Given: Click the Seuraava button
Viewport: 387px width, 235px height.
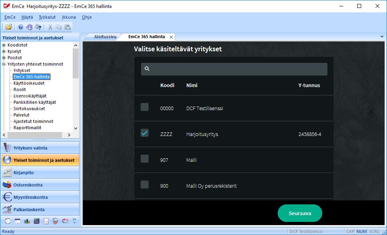Looking at the screenshot, I should coord(300,213).
